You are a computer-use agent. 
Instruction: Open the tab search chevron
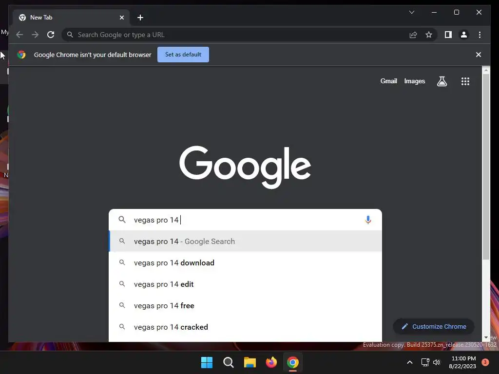point(411,12)
